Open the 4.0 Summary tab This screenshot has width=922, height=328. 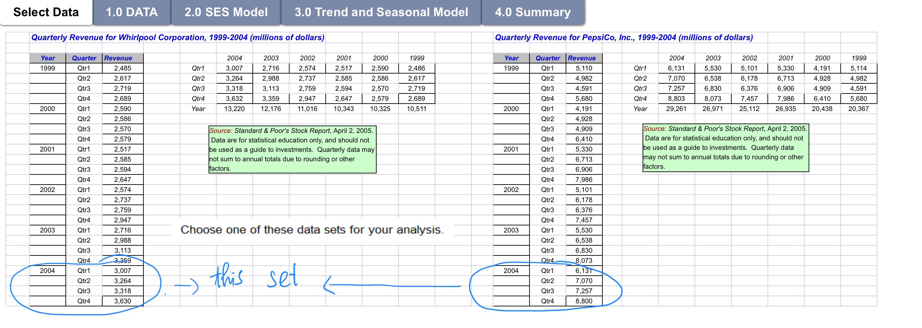click(x=532, y=12)
